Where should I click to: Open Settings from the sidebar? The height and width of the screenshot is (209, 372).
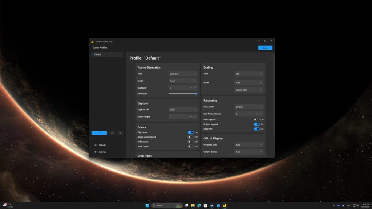[102, 152]
